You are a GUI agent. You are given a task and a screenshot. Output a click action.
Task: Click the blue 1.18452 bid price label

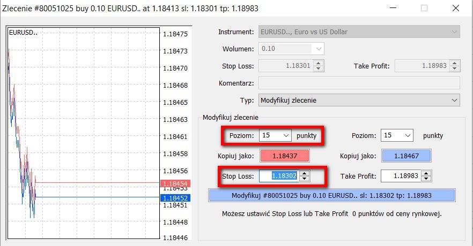pyautogui.click(x=175, y=198)
